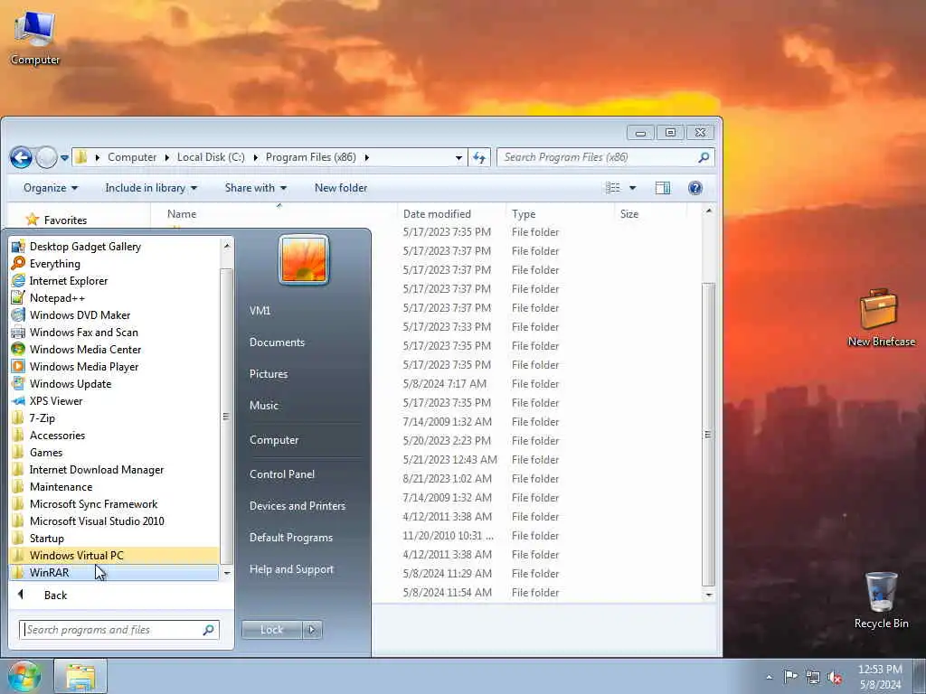Expand the Games folder
The width and height of the screenshot is (926, 694).
(113, 453)
